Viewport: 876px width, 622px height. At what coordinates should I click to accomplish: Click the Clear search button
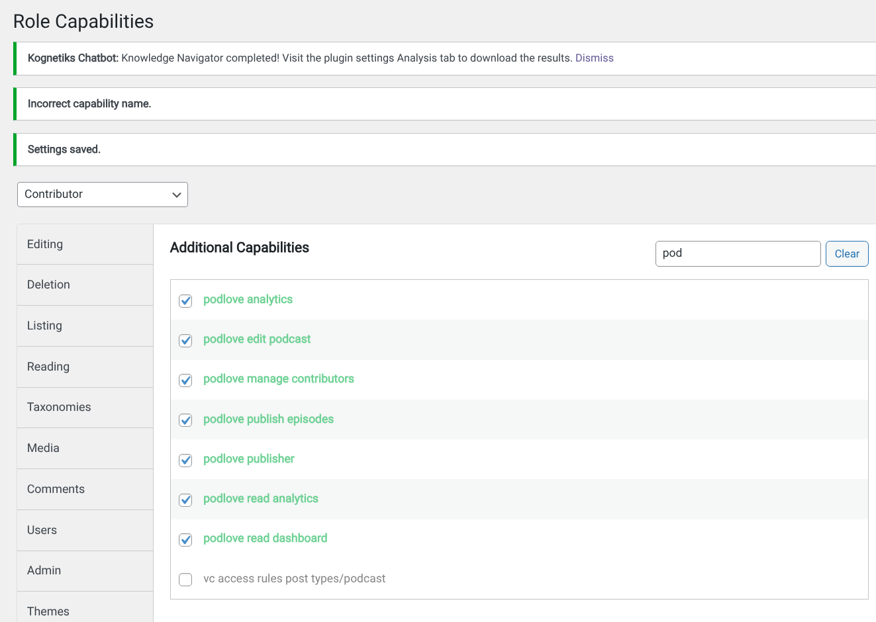click(846, 253)
